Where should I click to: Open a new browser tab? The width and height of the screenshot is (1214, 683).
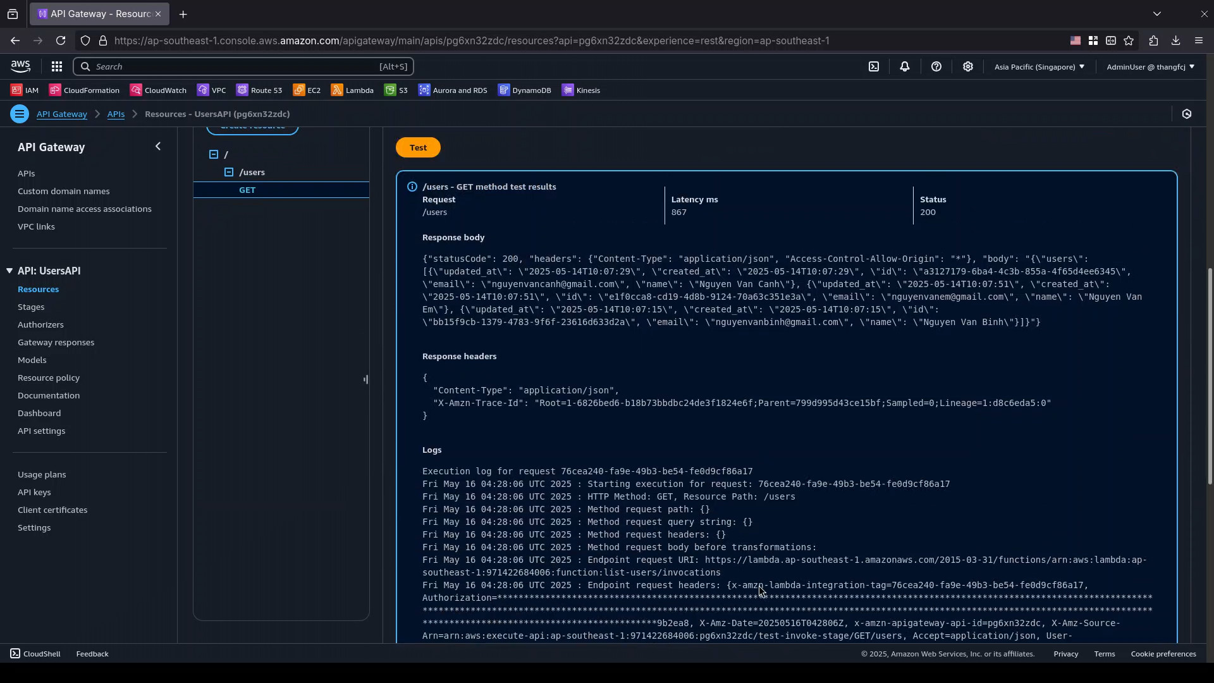[183, 14]
